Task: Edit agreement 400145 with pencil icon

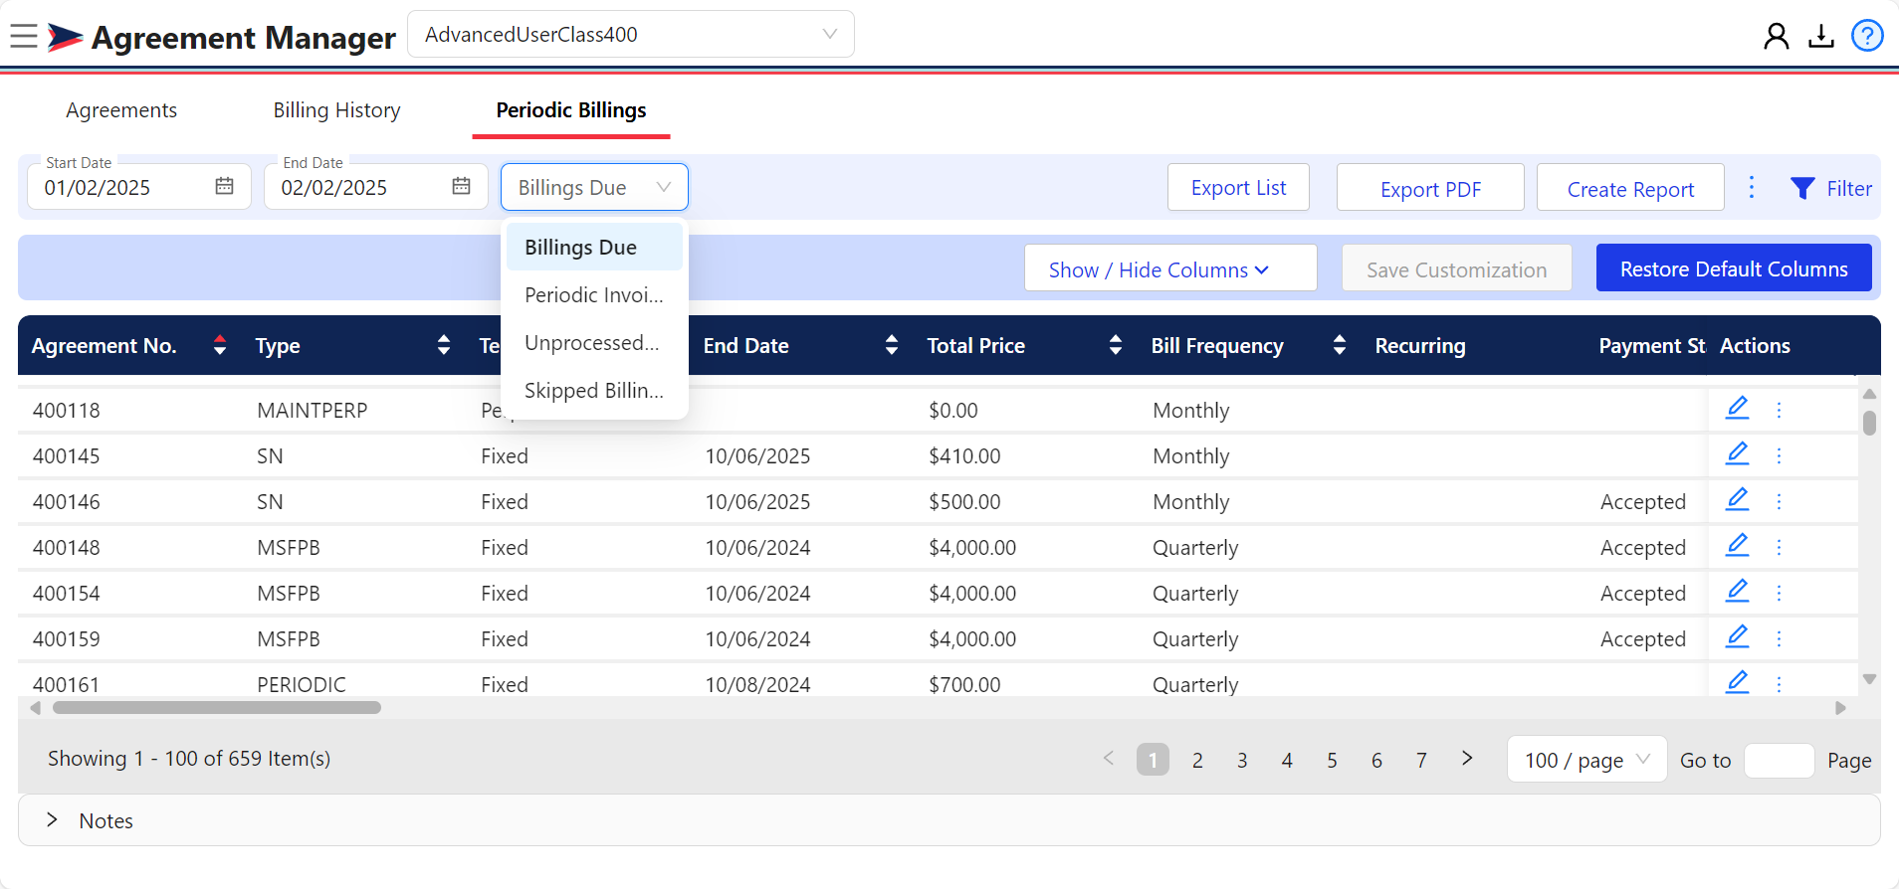Action: point(1738,453)
